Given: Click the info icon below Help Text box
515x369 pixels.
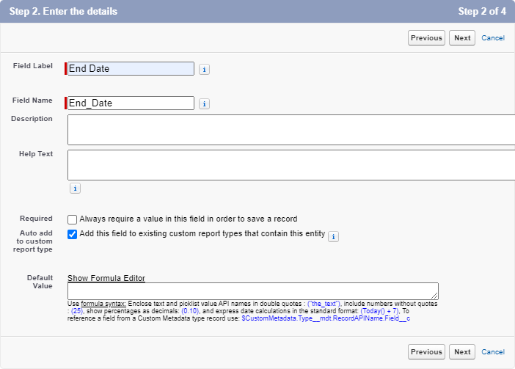Looking at the screenshot, I should click(75, 189).
